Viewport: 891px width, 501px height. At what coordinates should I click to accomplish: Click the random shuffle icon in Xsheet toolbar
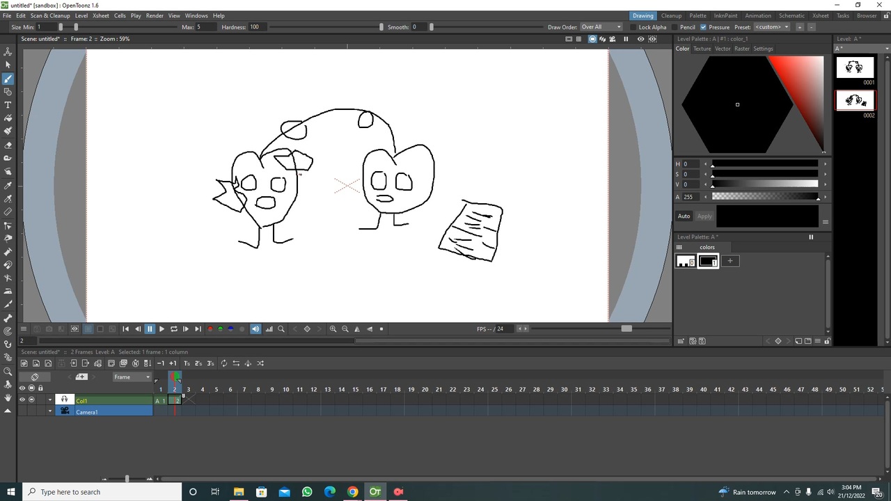[x=260, y=363]
